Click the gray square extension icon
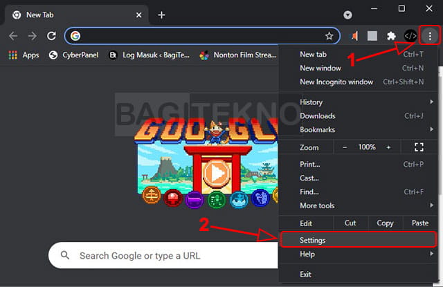This screenshot has height=287, width=443. click(x=372, y=36)
